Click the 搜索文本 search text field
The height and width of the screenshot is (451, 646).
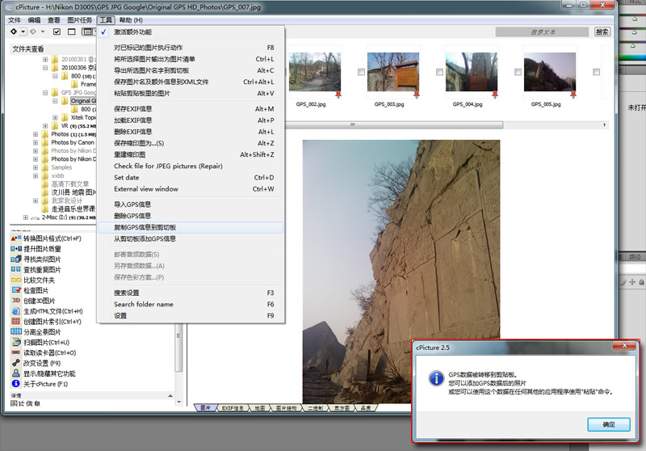tap(549, 32)
